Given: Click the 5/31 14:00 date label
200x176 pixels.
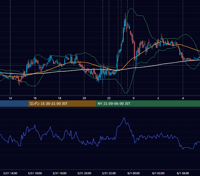Looking at the screenshot, I should click(10, 173).
